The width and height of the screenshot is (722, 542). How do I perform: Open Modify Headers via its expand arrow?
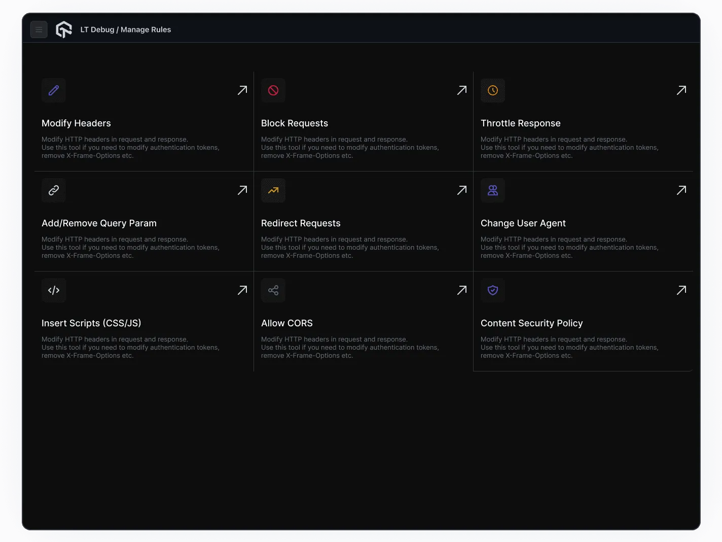tap(242, 90)
